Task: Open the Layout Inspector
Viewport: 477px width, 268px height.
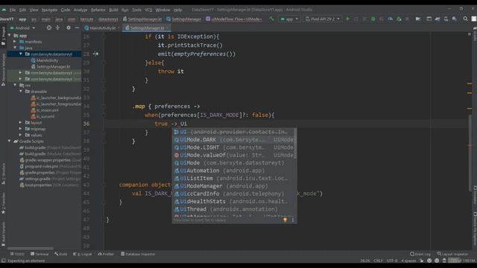Action: [453, 254]
